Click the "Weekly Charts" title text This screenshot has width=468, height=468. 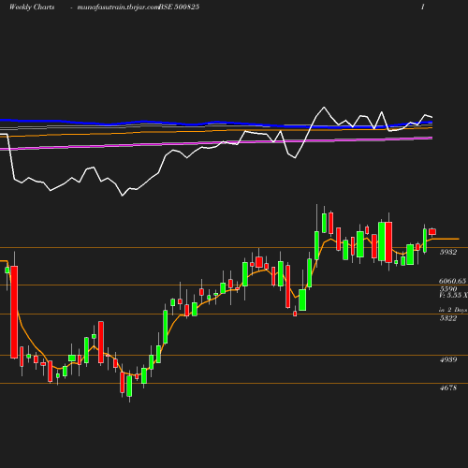[x=32, y=7]
